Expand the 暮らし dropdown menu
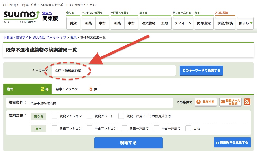 tap(245, 23)
